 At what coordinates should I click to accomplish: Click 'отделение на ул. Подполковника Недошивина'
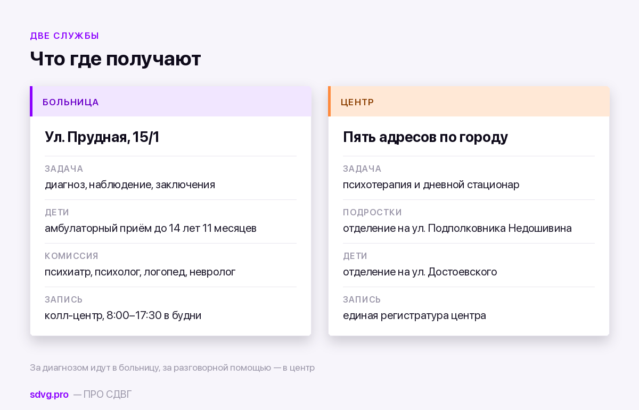click(457, 228)
